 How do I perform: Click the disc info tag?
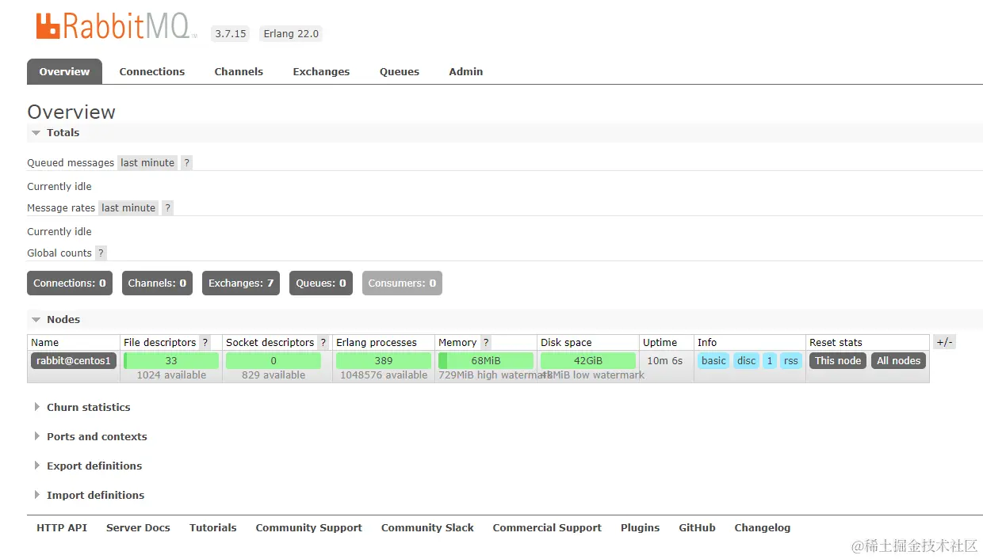tap(747, 361)
